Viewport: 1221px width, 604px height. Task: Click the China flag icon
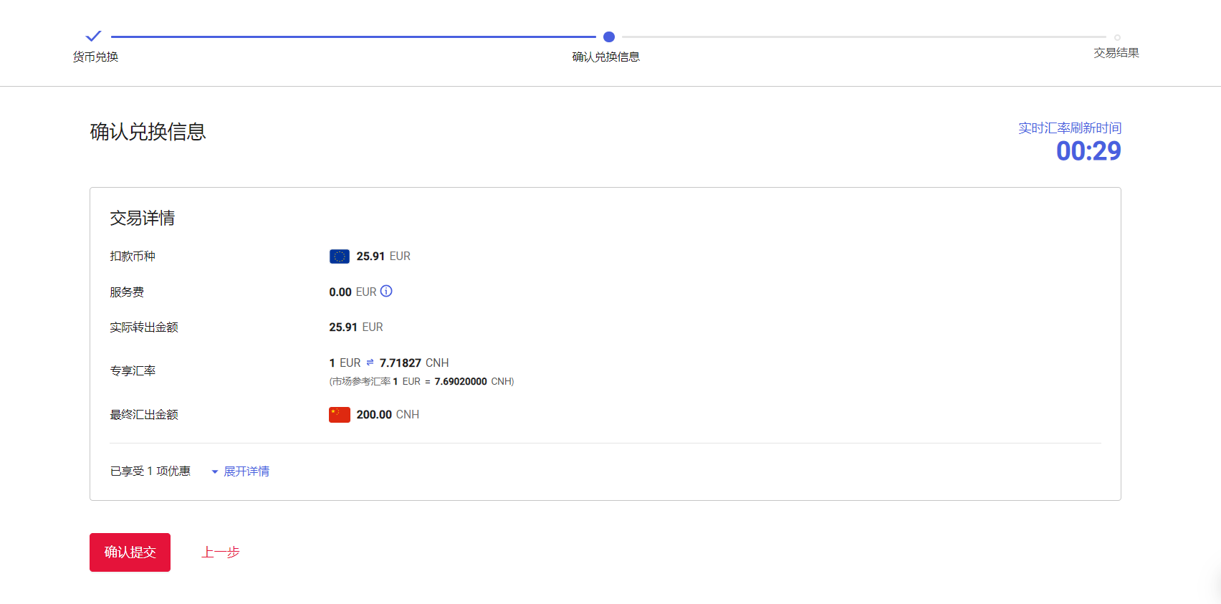click(339, 415)
